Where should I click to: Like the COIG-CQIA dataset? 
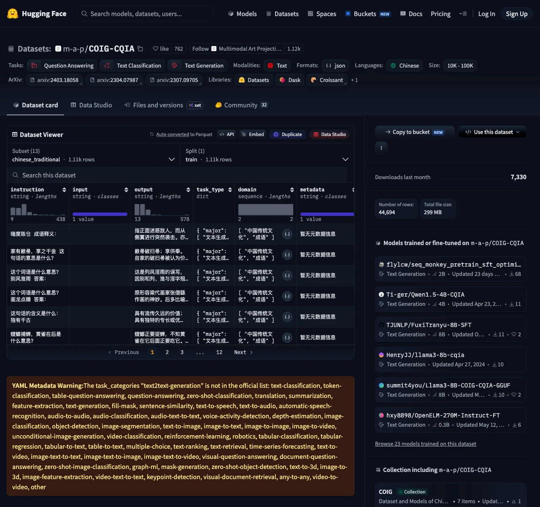(161, 49)
